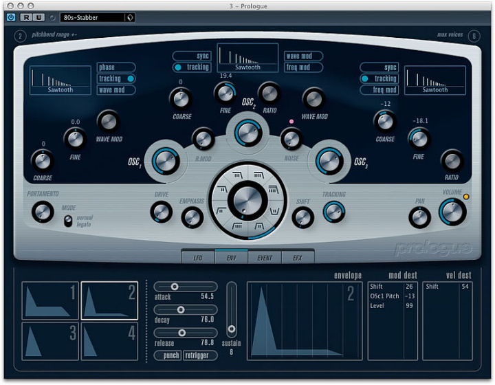Image resolution: width=495 pixels, height=385 pixels.
Task: Click the OSC 1 level knob
Action: click(x=166, y=161)
